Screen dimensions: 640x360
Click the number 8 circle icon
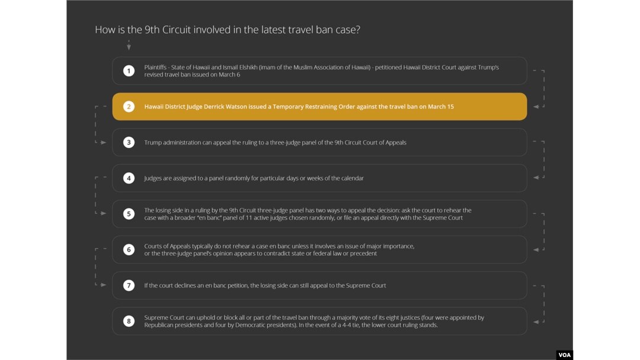[x=129, y=322]
